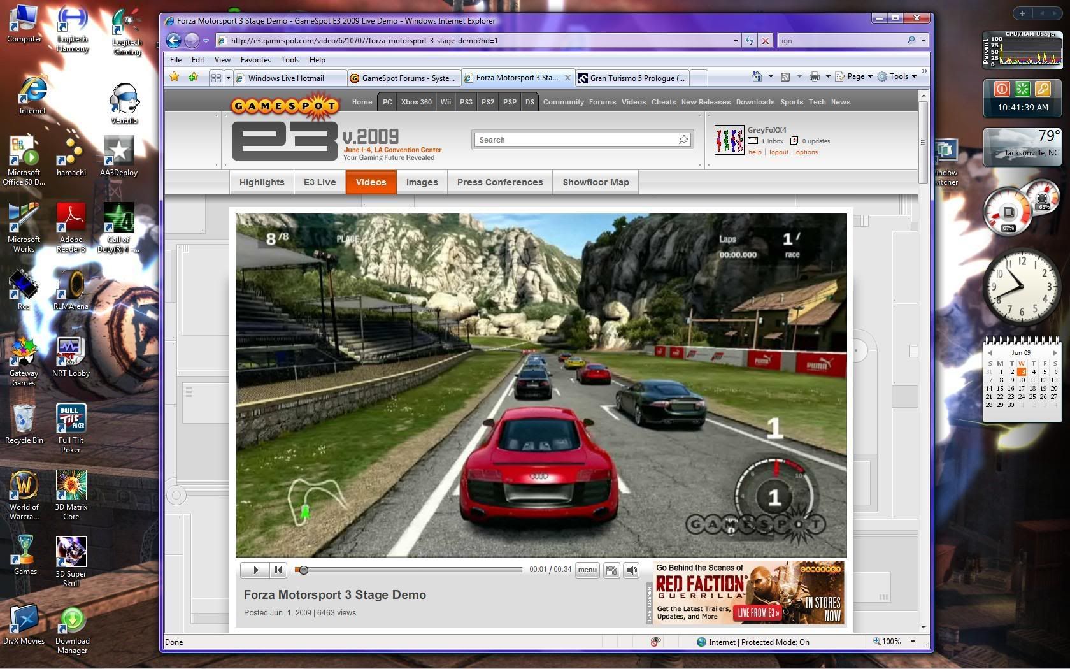Switch to Windows Live Hotmail tab

[x=290, y=78]
